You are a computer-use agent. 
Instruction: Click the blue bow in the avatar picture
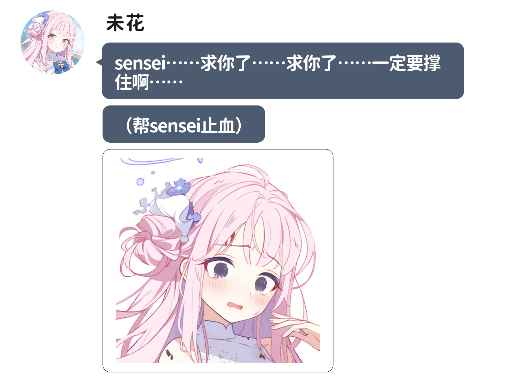pyautogui.click(x=61, y=66)
